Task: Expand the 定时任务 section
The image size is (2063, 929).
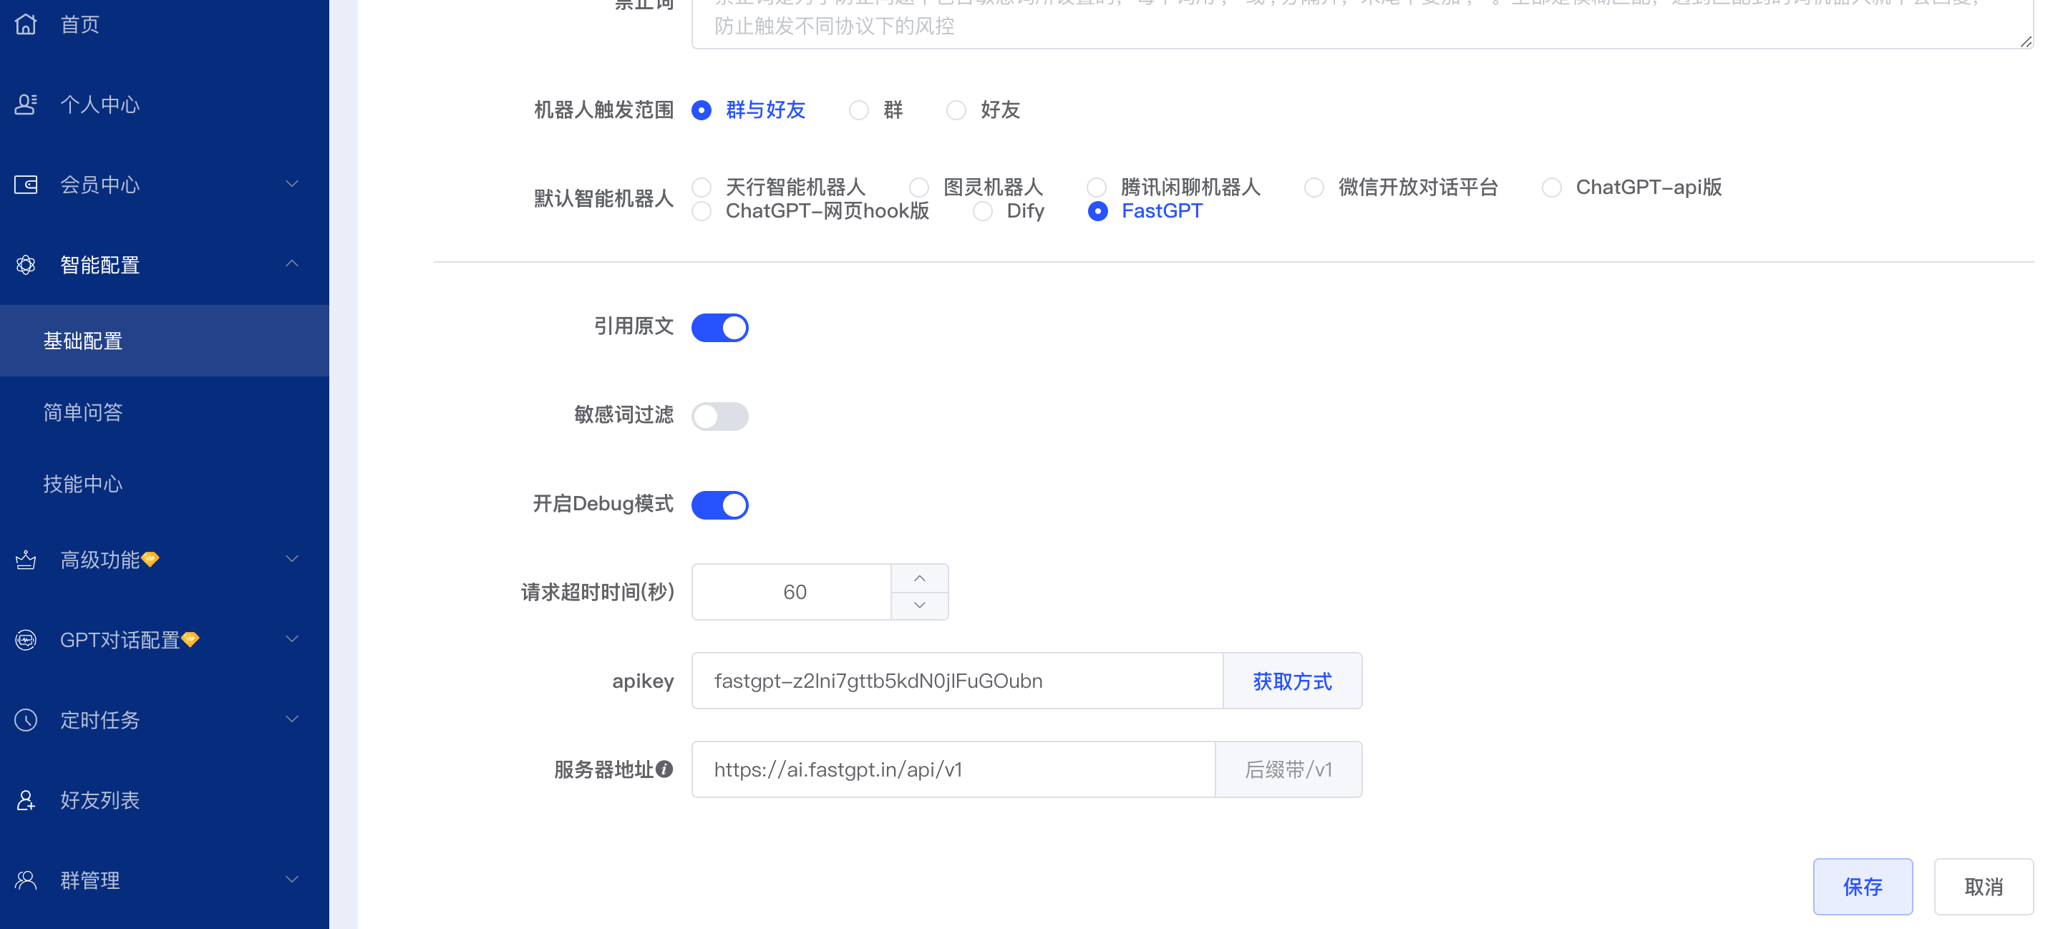Action: click(291, 720)
